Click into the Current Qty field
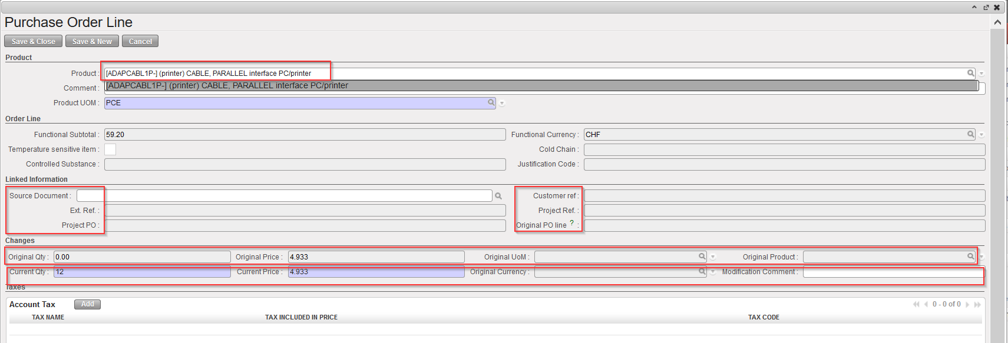The image size is (1008, 343). 141,272
